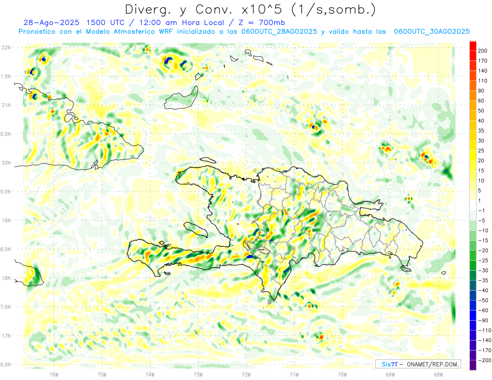Click the "-30" color scale value
492x380 pixels.
tap(484, 270)
